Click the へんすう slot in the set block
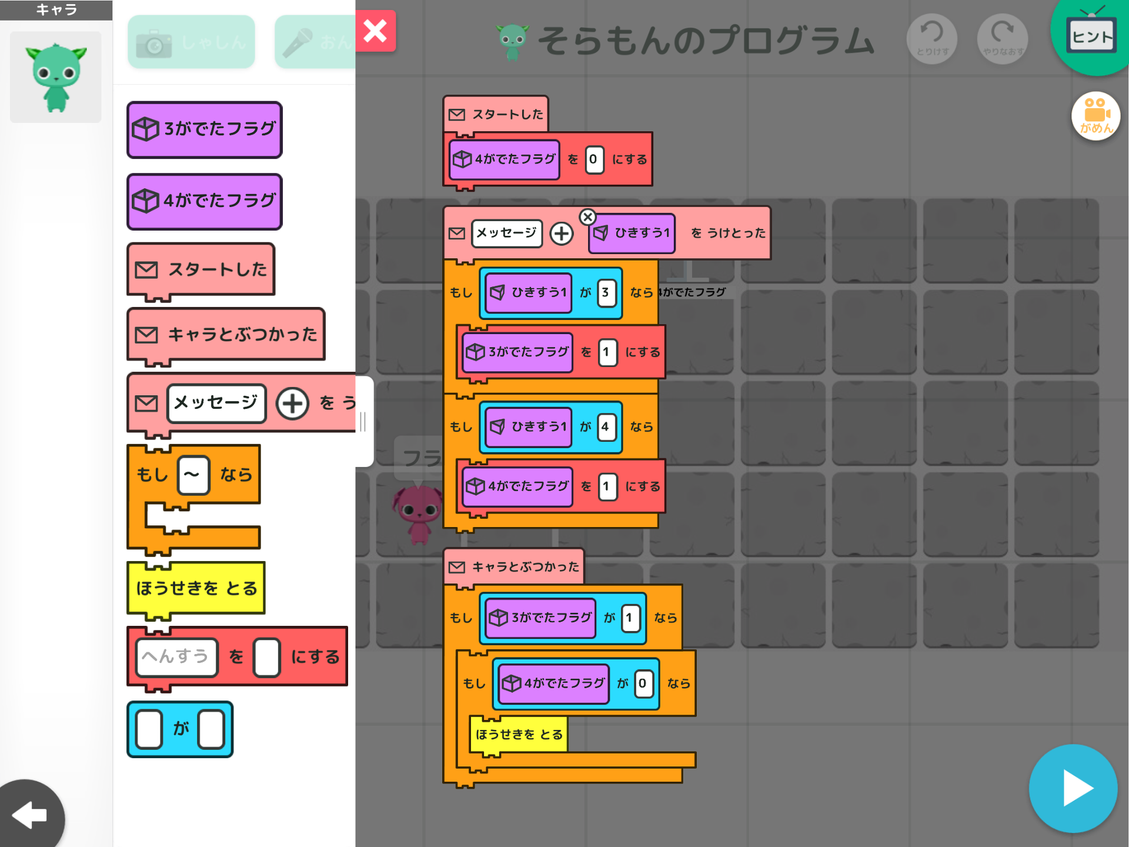 point(176,657)
